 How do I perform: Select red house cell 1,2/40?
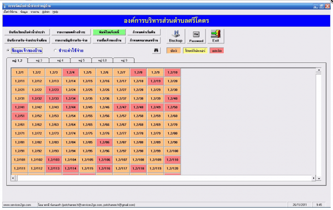pos(172,98)
